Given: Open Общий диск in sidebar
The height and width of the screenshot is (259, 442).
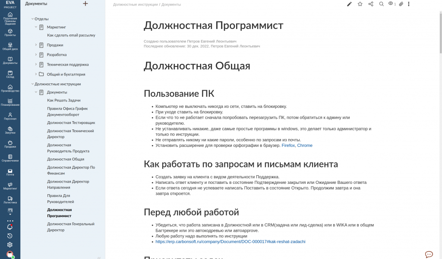Looking at the screenshot, I should [x=10, y=47].
